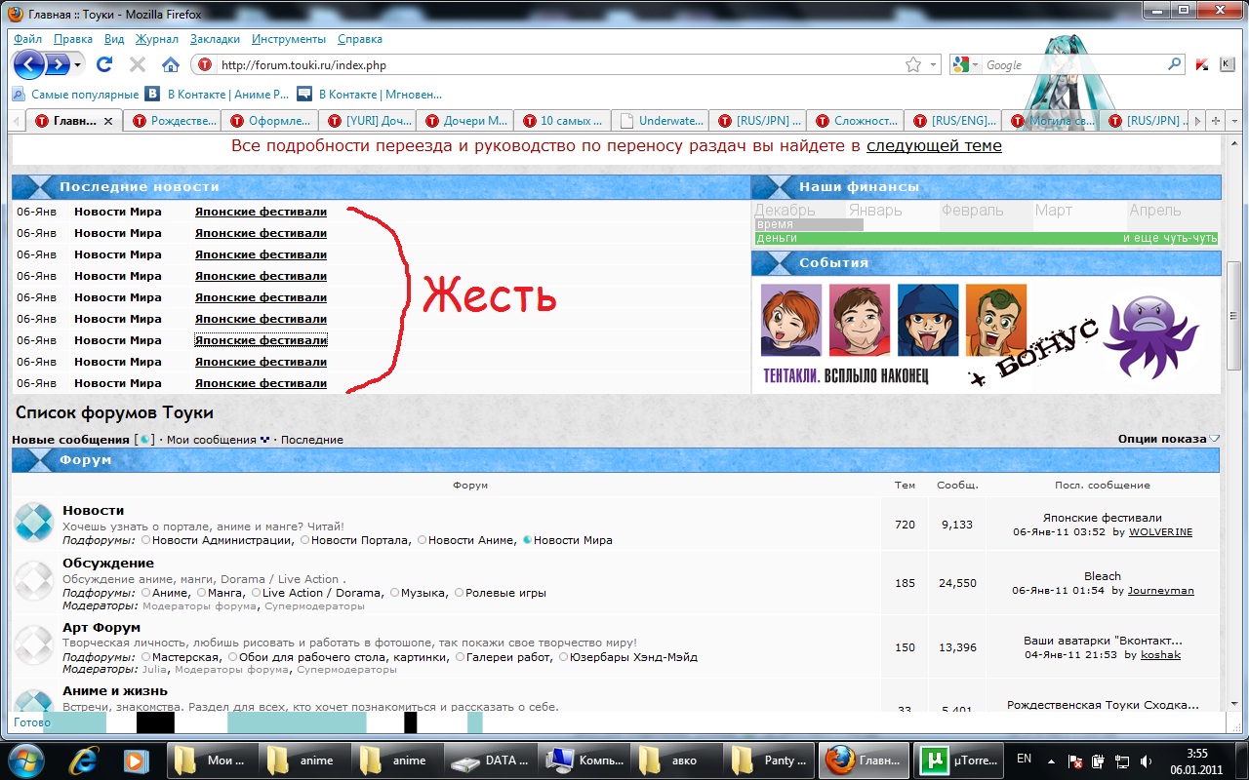Go forward with the Forward arrow button
Screen dimensions: 1249x780
click(58, 65)
